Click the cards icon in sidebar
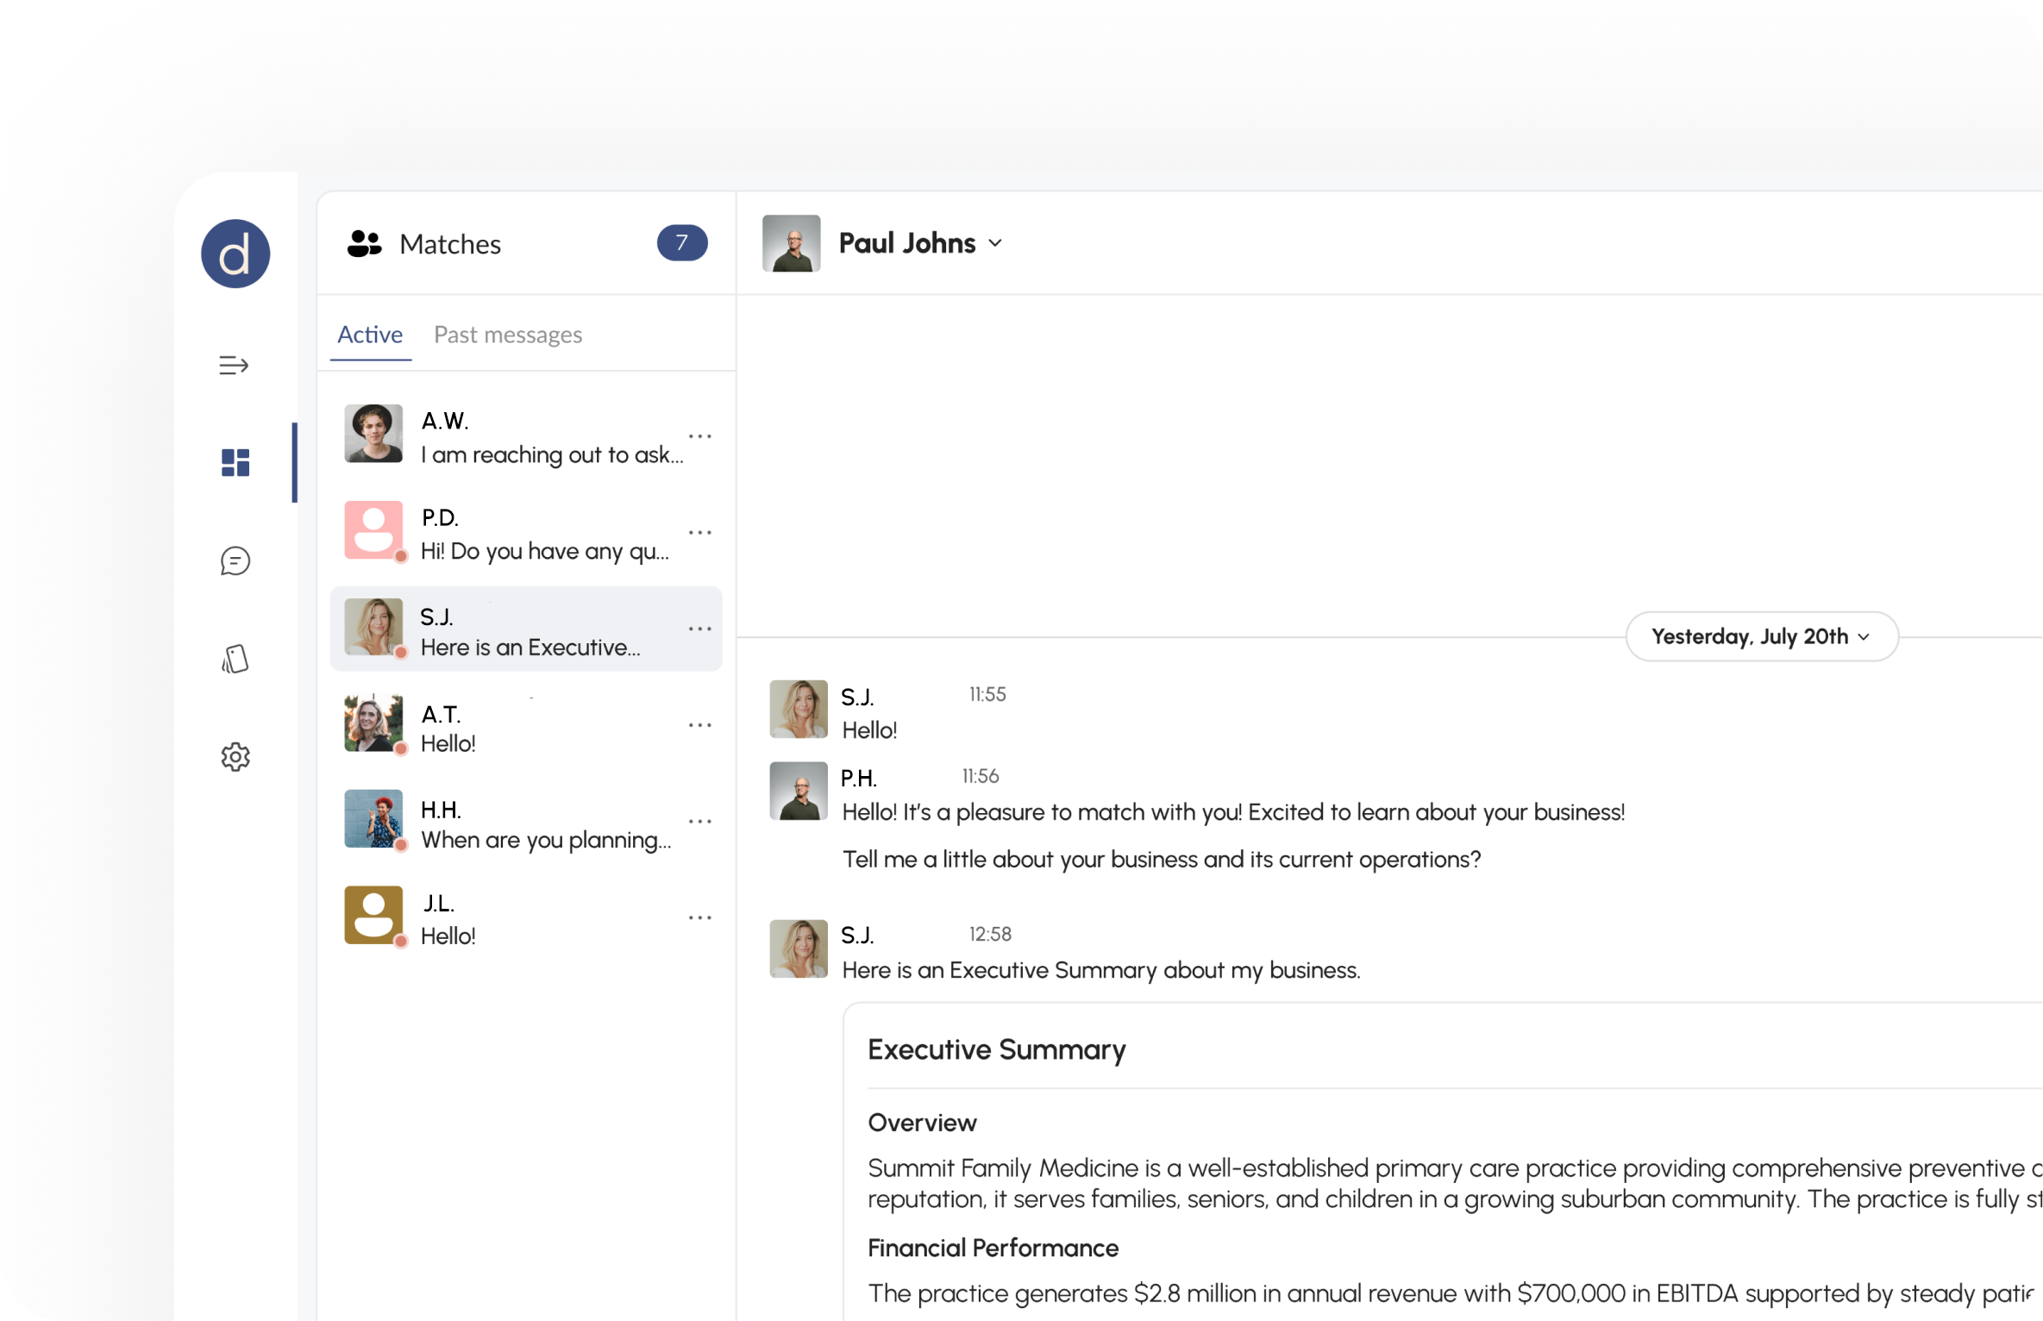 coord(235,660)
